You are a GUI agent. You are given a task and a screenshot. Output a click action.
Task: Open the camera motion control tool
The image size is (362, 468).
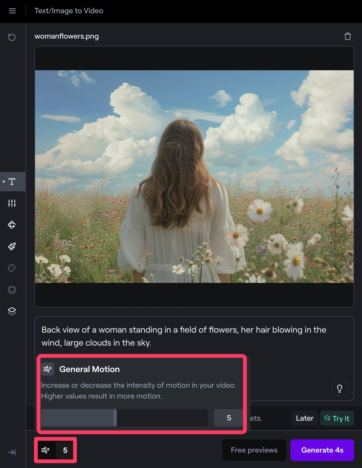click(12, 225)
